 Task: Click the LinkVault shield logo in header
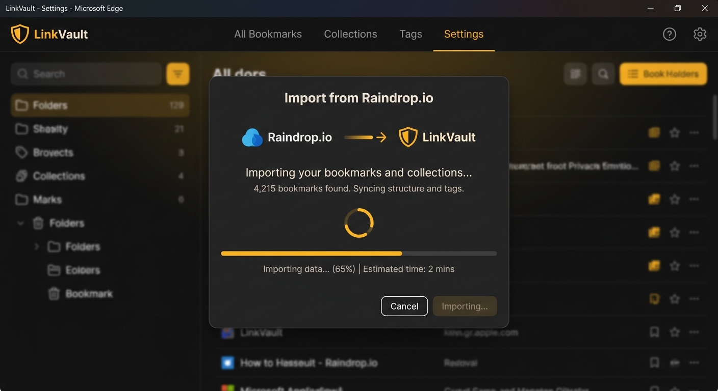click(20, 34)
